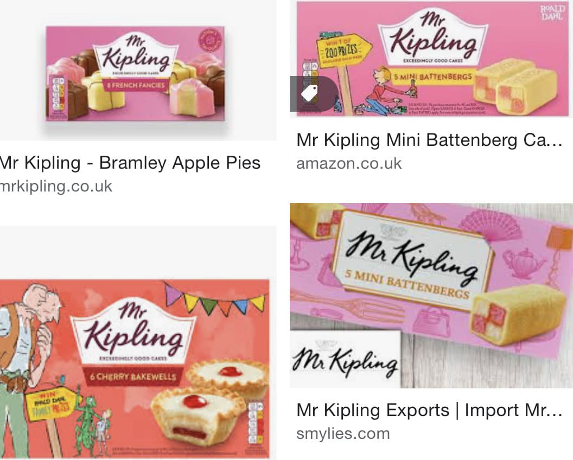Open the Cherry Bakewells box thumbnail
Viewport: 573px width, 460px height.
(135, 369)
